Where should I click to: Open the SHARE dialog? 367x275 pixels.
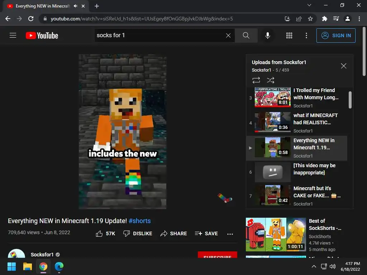click(174, 233)
